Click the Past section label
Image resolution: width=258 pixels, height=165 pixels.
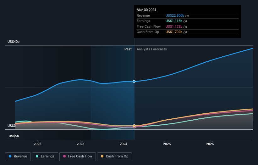pyautogui.click(x=128, y=49)
